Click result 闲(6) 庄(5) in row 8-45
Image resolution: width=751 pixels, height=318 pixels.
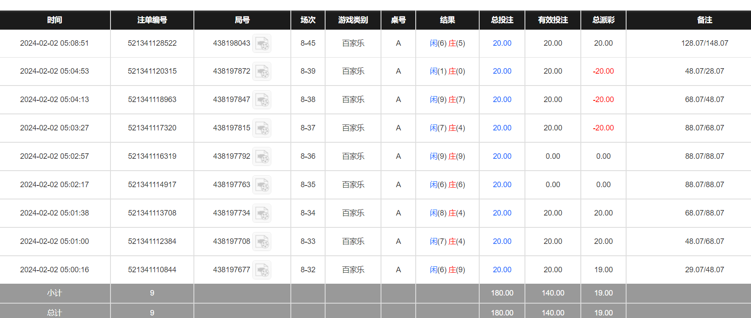447,43
